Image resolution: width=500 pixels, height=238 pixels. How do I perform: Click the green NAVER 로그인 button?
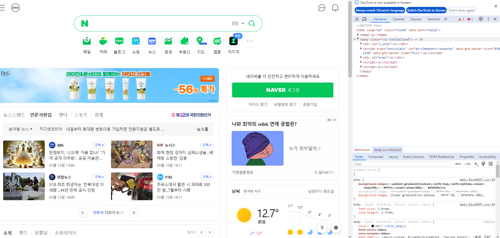283,90
